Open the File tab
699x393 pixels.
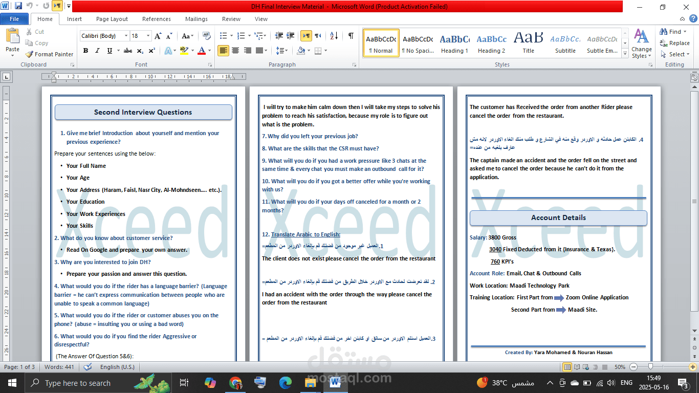click(14, 19)
